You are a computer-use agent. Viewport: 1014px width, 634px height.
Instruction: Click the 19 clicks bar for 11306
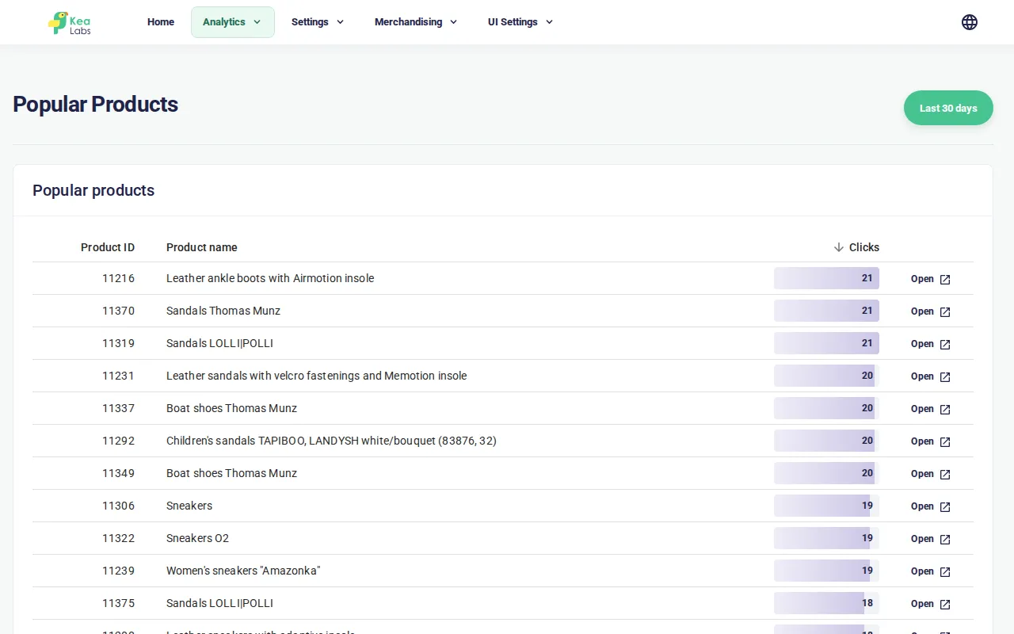click(826, 506)
